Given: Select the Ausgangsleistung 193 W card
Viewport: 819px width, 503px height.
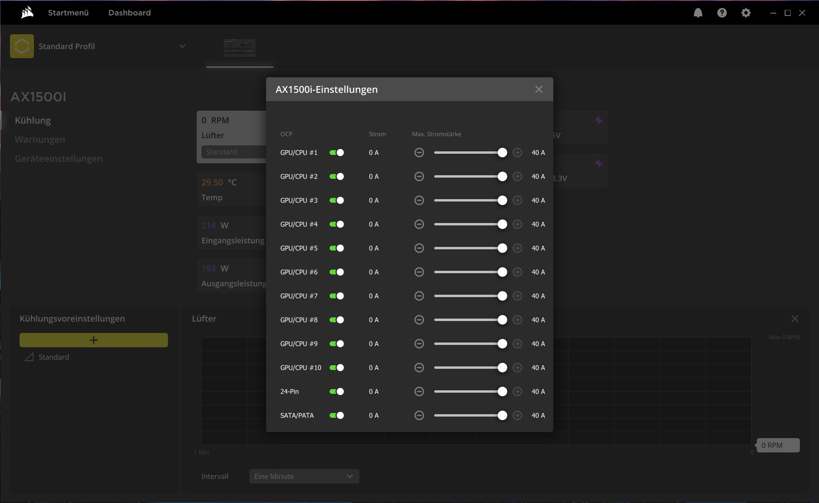Looking at the screenshot, I should click(232, 276).
